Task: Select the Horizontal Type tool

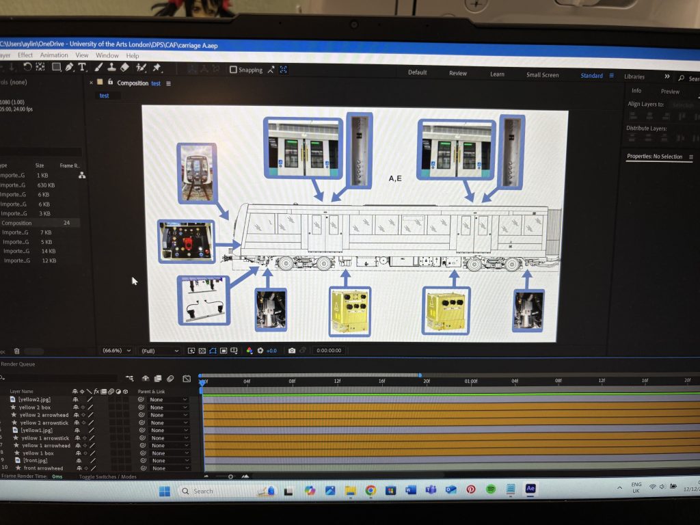Action: pos(82,67)
